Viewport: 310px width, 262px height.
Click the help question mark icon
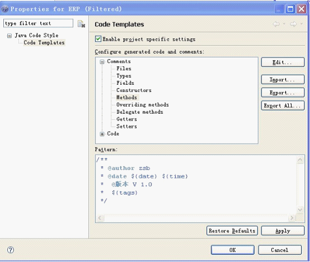(11, 250)
